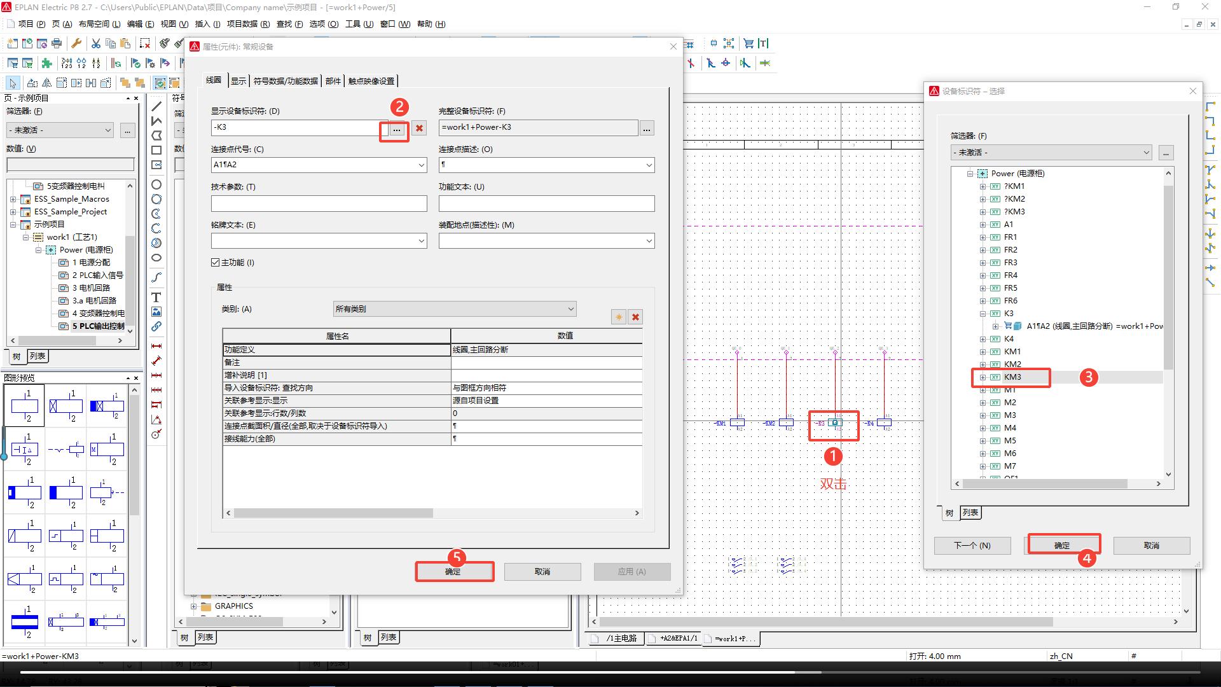The image size is (1221, 687).
Task: Select the text tool T icon
Action: 156,297
